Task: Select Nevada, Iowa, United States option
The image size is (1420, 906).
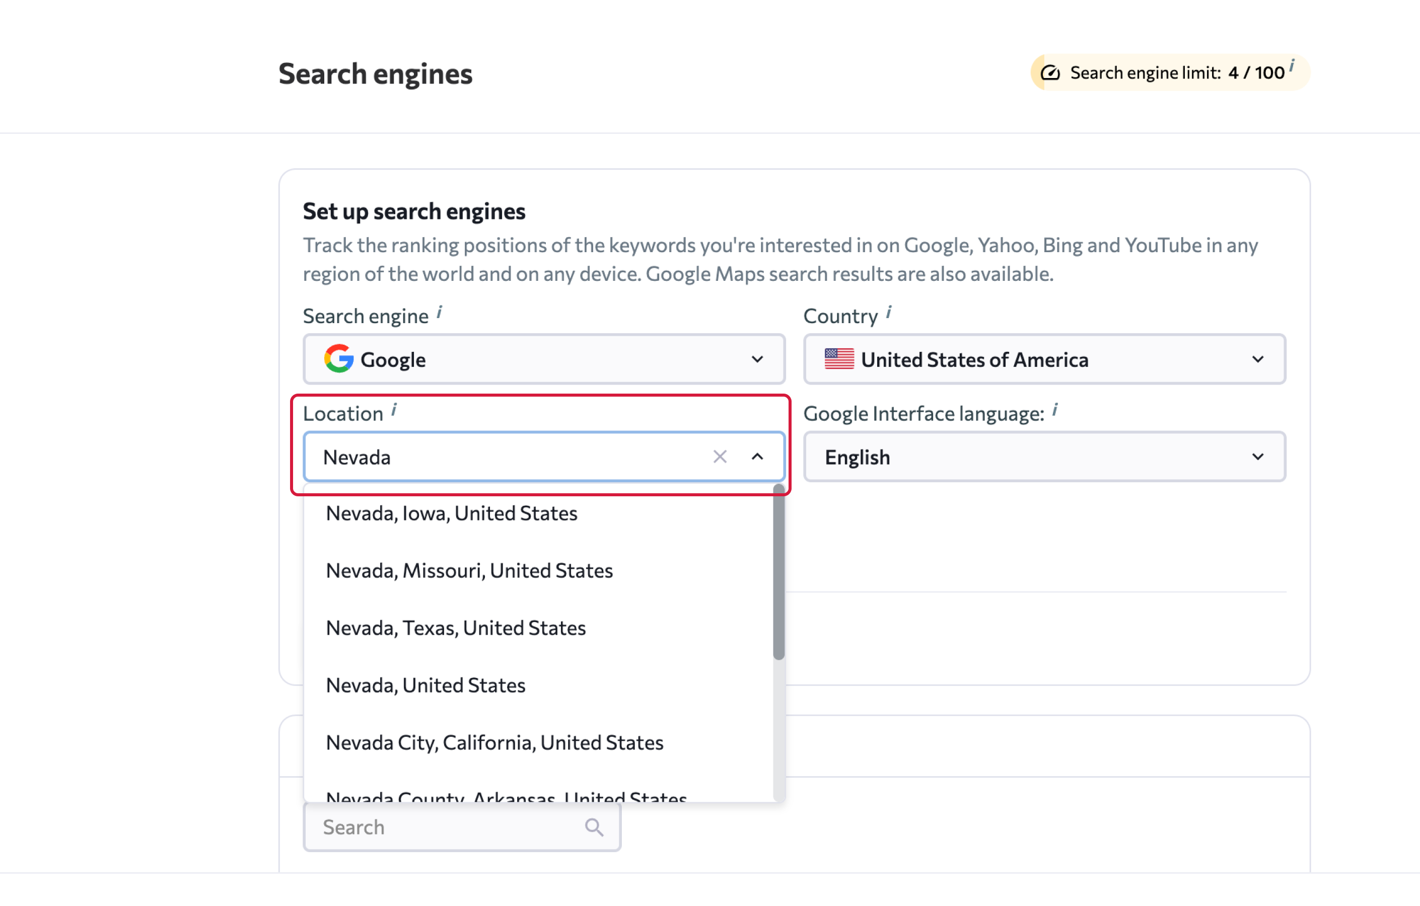Action: click(538, 513)
